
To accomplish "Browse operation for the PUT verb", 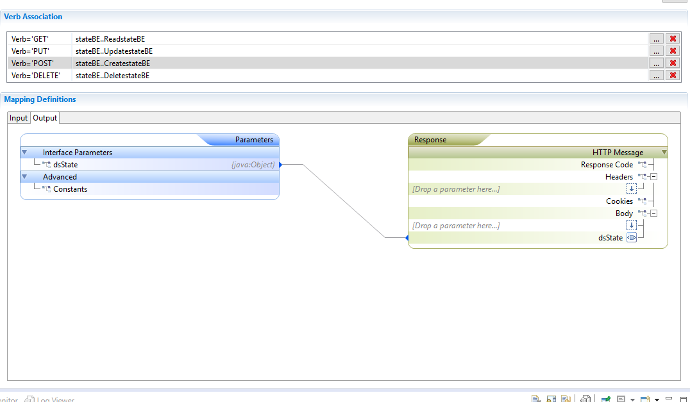I will point(656,51).
